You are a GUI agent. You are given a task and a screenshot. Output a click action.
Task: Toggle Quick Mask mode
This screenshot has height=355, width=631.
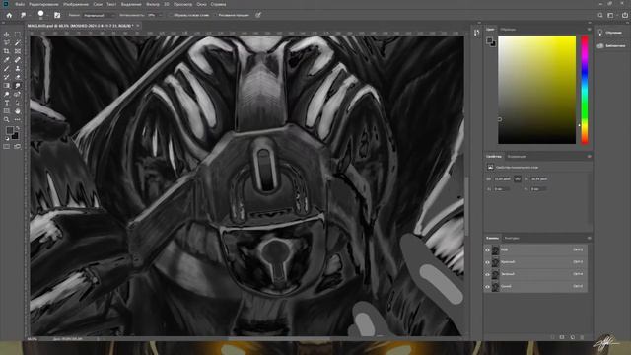pos(7,147)
